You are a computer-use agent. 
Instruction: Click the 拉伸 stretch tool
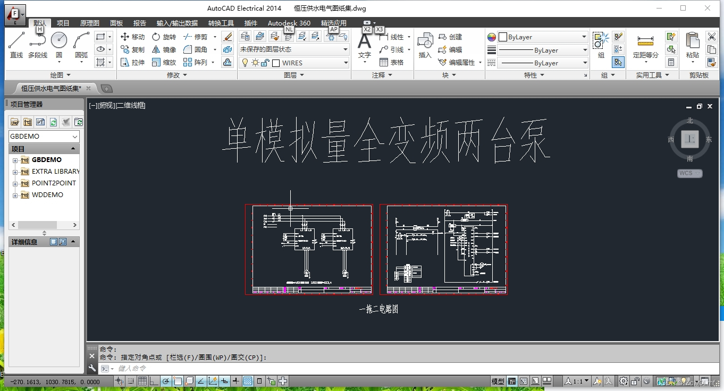pyautogui.click(x=132, y=62)
